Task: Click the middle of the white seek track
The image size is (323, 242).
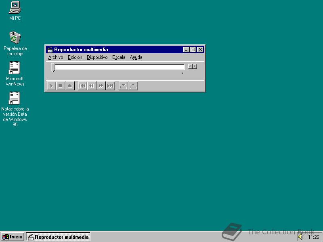Action: [x=120, y=67]
